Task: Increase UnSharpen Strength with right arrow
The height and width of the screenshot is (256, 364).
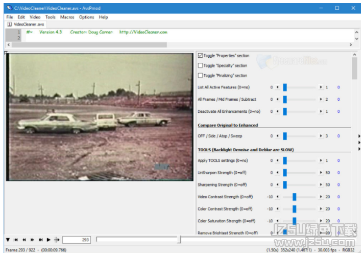Action: point(321,173)
